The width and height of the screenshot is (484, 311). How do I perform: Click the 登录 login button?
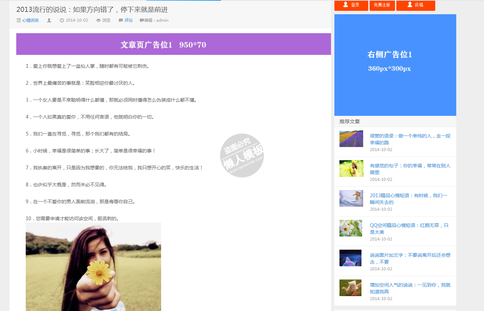tap(351, 5)
